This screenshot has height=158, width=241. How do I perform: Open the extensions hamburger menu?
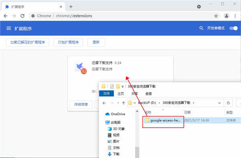pyautogui.click(x=8, y=28)
